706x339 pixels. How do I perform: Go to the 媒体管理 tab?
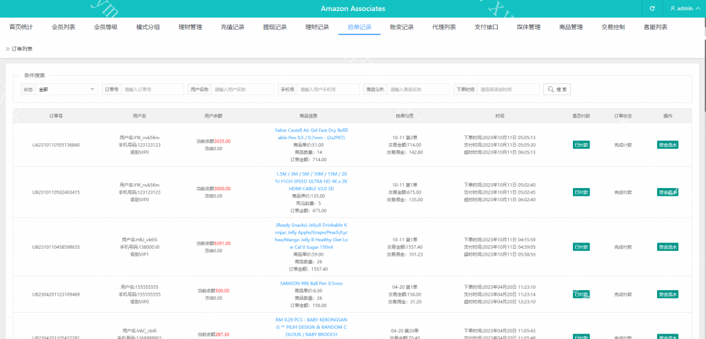[x=529, y=27]
